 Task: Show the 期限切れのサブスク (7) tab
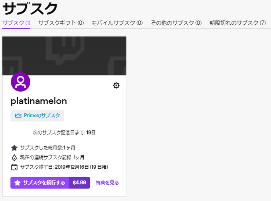pos(238,23)
